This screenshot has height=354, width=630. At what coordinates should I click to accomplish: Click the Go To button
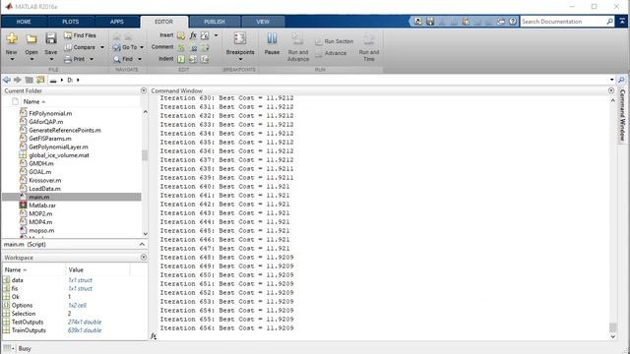[x=125, y=47]
